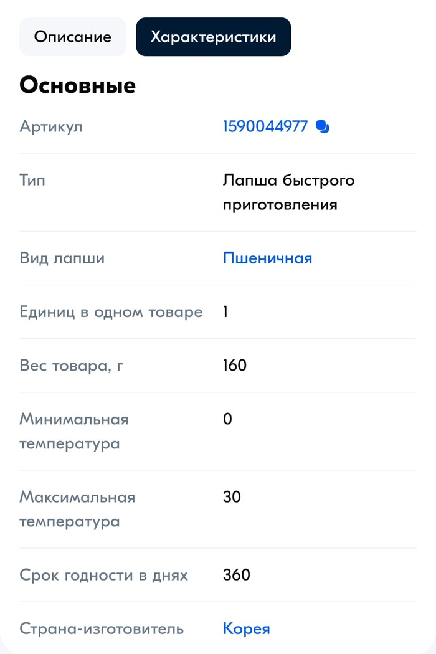
Task: Open the Пшеничная noodle type link
Action: [267, 258]
